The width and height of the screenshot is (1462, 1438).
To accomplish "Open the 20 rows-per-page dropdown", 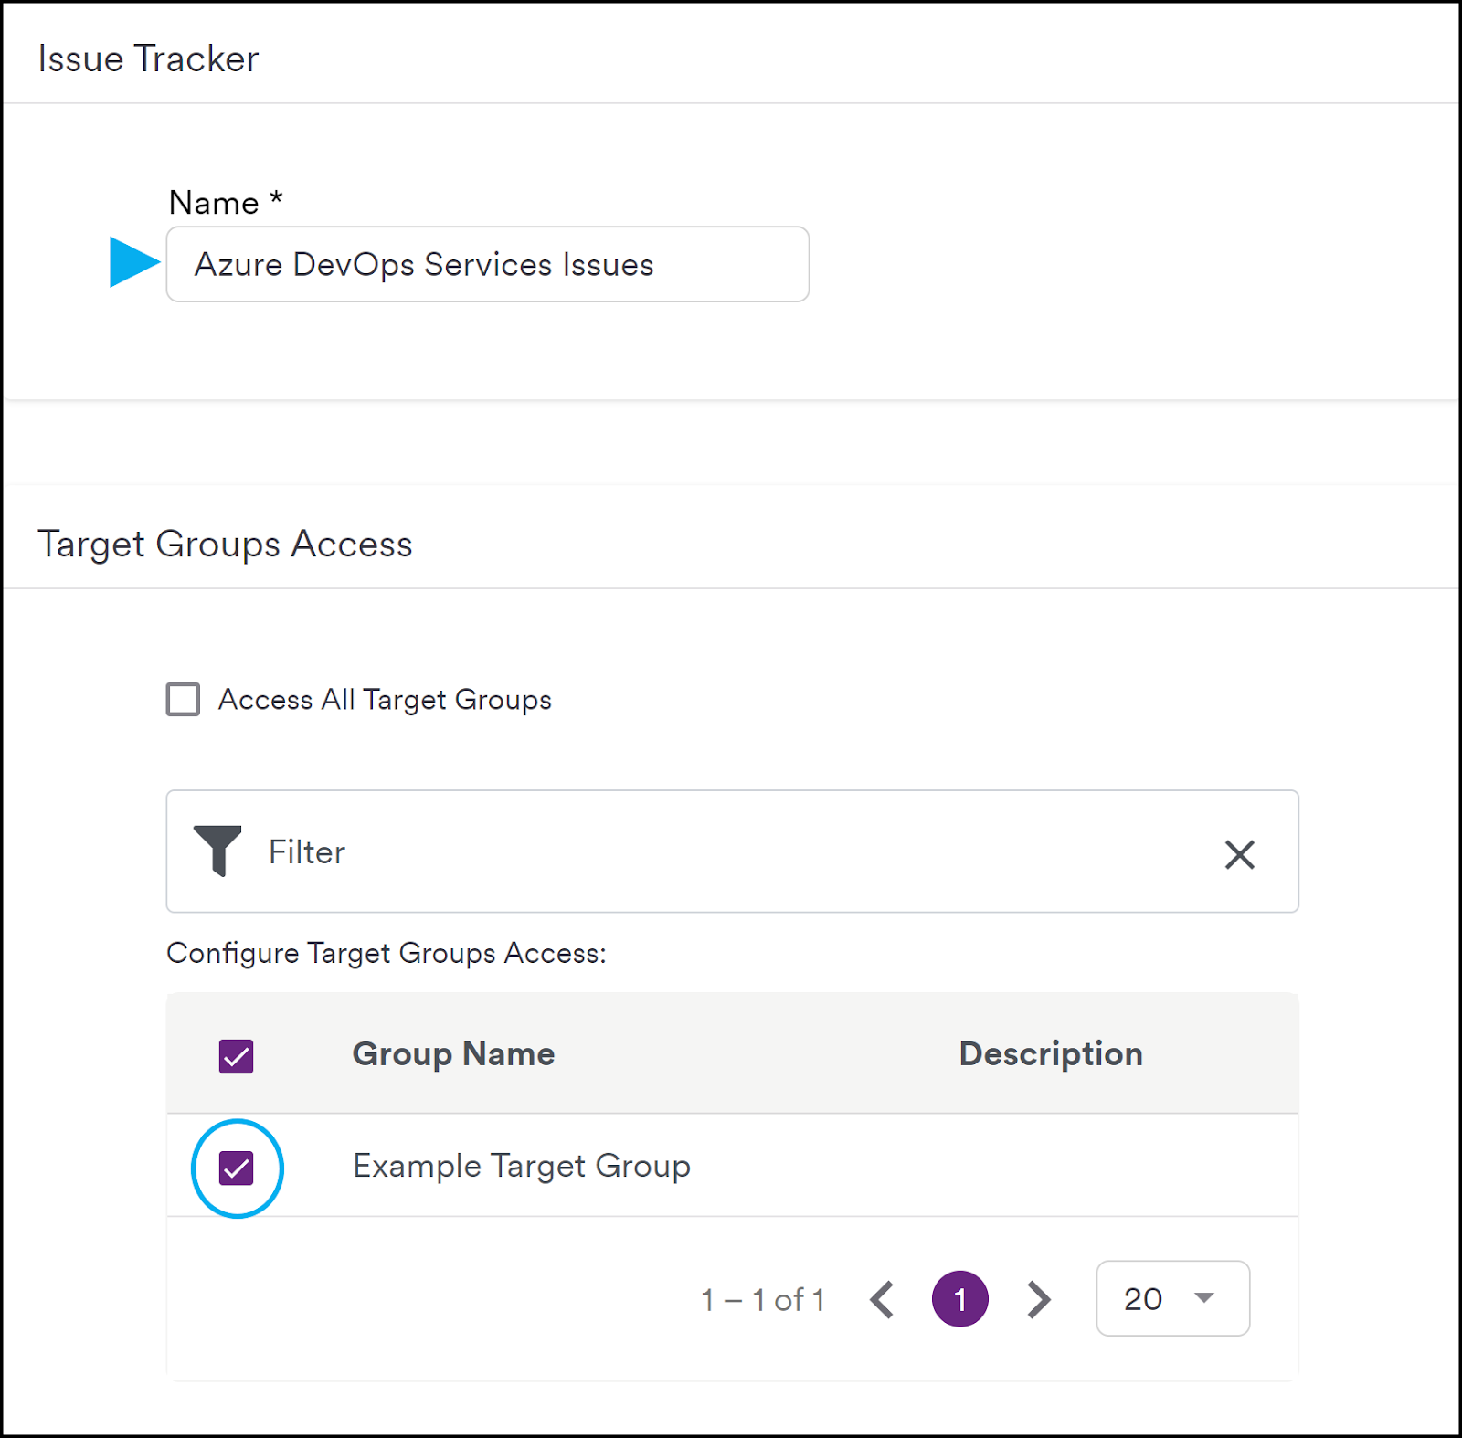I will tap(1172, 1298).
